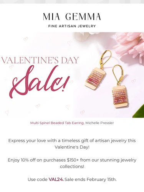The image size is (144, 192).
Task: Click the heart outline above the Valentine's heading
Action: point(26,39)
